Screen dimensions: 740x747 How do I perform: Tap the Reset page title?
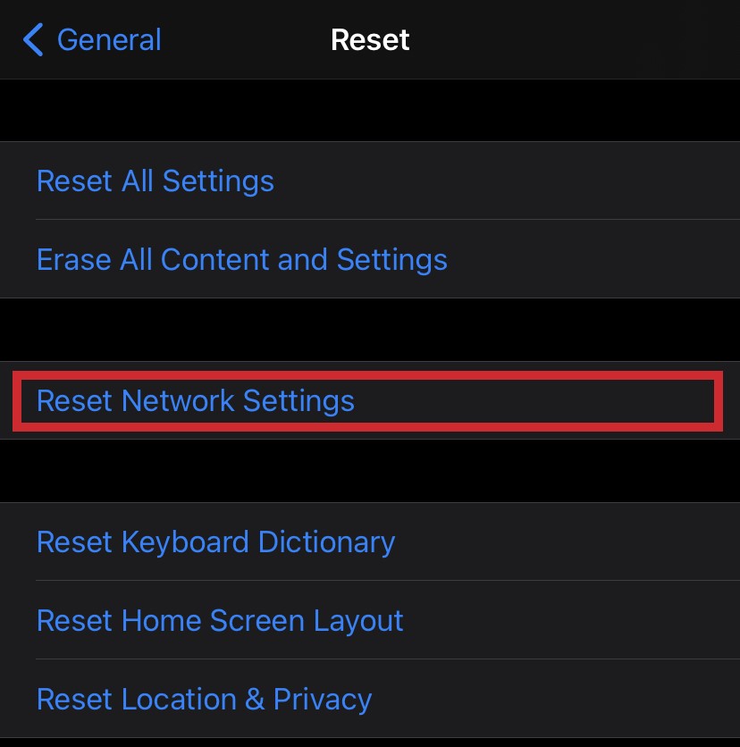(370, 40)
